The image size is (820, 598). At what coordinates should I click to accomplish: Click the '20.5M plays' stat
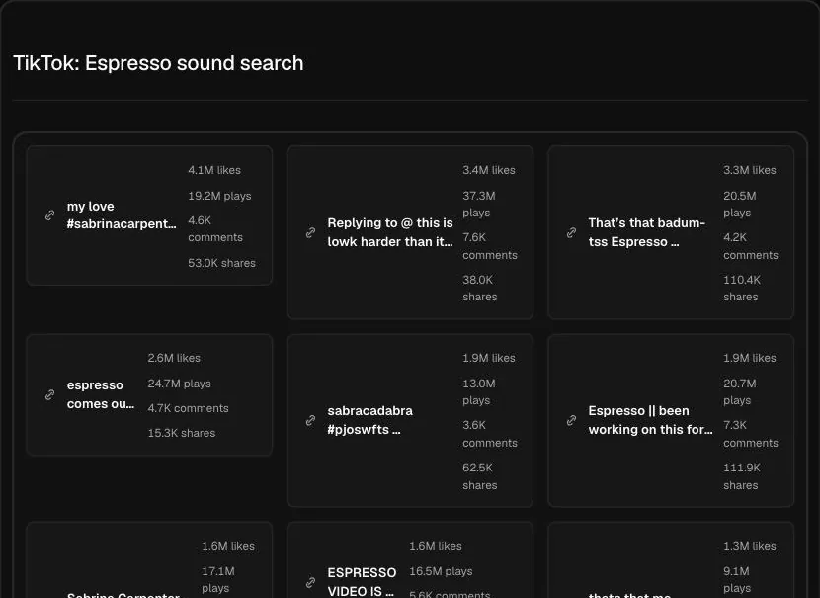tap(739, 204)
